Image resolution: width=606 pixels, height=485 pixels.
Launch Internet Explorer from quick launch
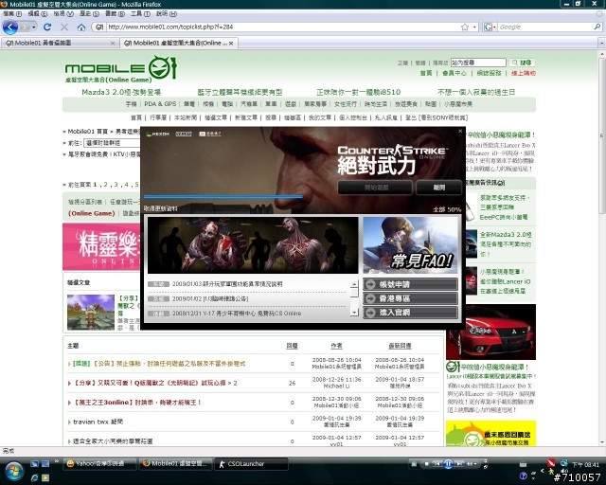(34, 478)
